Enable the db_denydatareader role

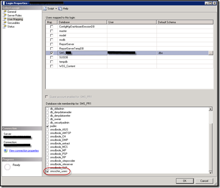pyautogui.click(x=47, y=112)
